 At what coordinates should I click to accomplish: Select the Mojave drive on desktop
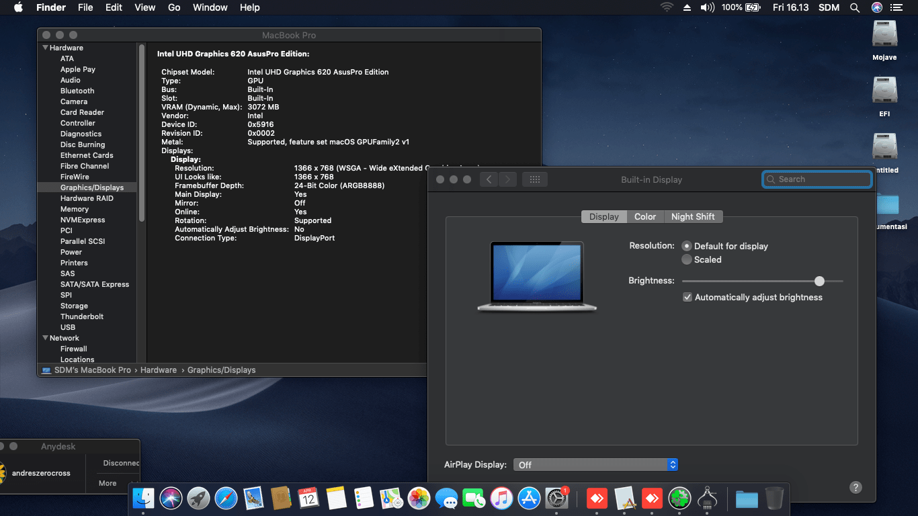coord(884,40)
